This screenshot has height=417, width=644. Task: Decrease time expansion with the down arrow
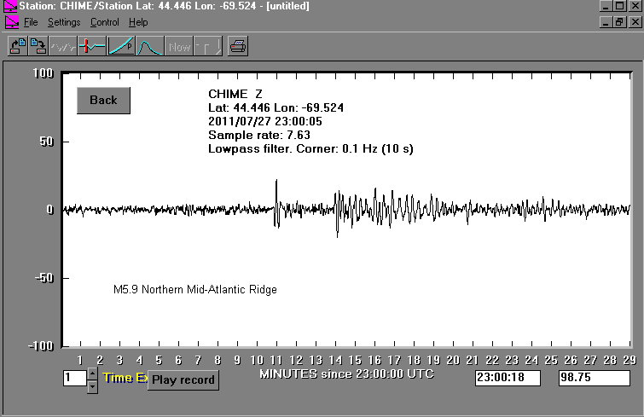(92, 387)
